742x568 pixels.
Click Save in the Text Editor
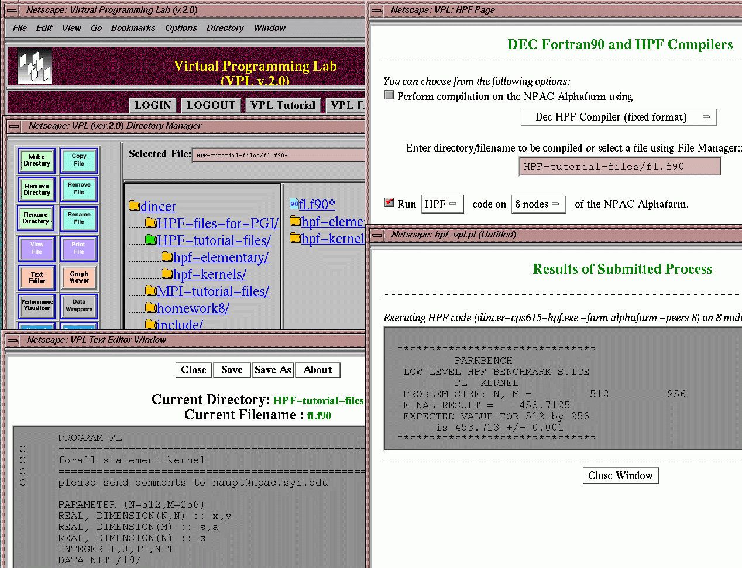coord(232,370)
